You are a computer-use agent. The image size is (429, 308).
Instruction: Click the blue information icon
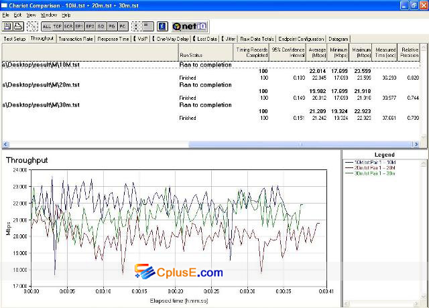click(x=162, y=27)
